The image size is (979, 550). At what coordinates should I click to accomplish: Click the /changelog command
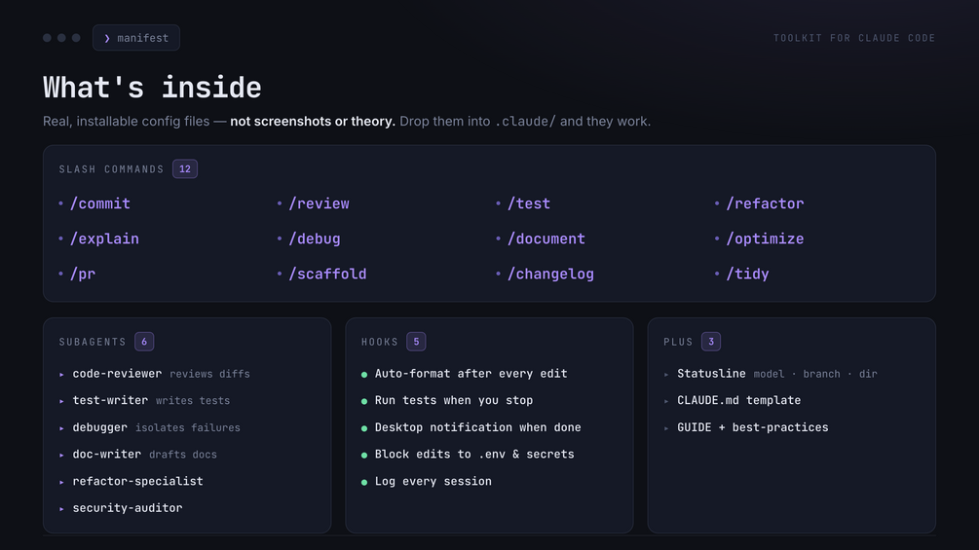[550, 274]
